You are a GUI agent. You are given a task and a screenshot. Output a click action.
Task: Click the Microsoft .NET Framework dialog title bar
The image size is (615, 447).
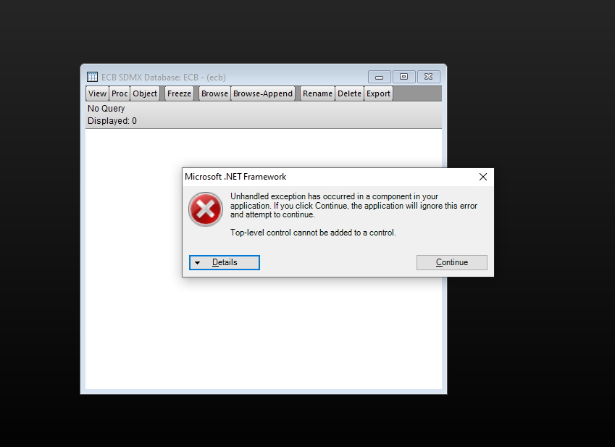coord(329,177)
